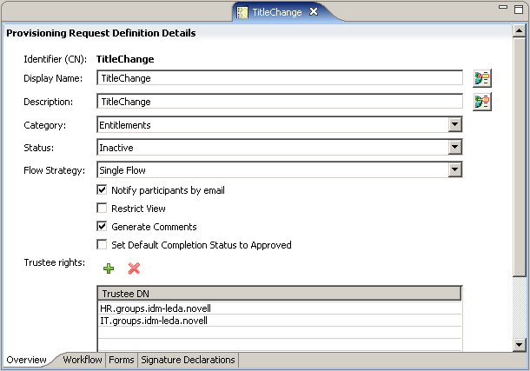Open the Flow Strategy dropdown arrow
This screenshot has width=530, height=371.
pyautogui.click(x=455, y=170)
